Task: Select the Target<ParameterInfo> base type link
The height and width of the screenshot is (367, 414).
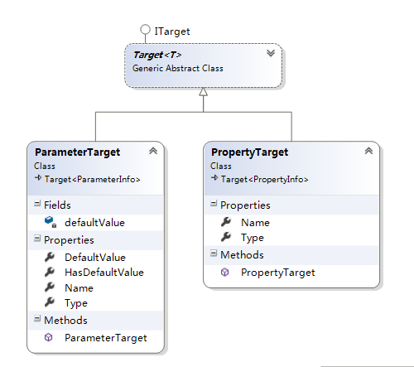Action: (93, 180)
